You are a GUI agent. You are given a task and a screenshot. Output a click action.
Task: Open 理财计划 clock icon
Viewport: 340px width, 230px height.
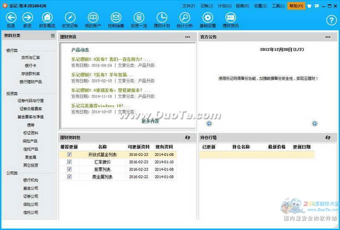point(162,17)
